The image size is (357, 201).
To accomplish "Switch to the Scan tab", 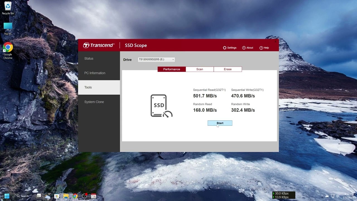I will click(200, 69).
